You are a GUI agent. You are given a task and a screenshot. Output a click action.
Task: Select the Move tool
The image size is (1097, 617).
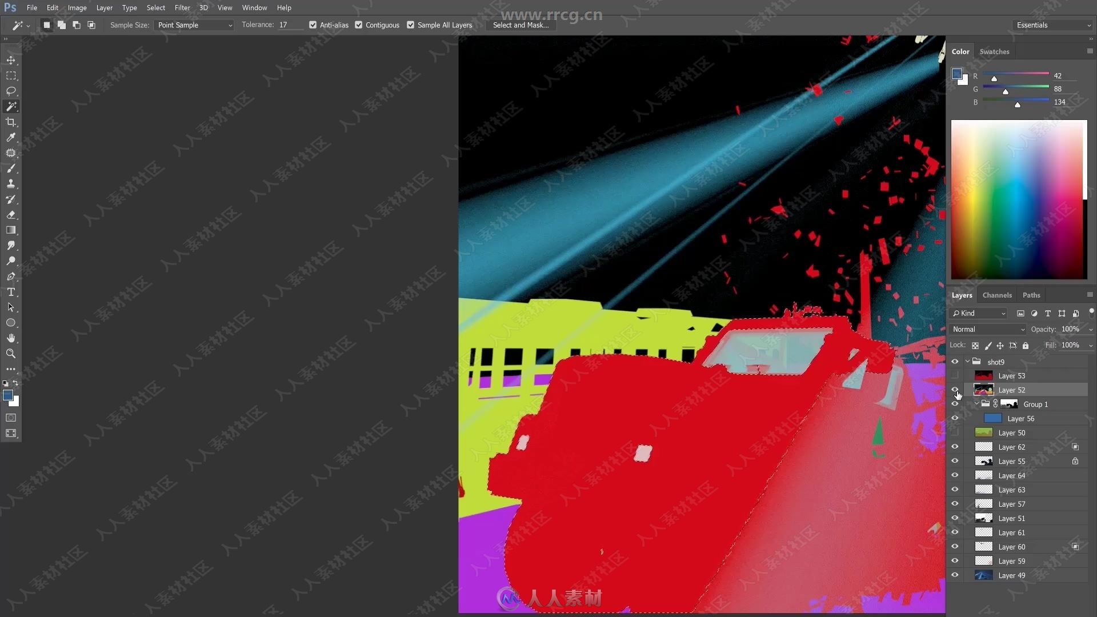(10, 59)
